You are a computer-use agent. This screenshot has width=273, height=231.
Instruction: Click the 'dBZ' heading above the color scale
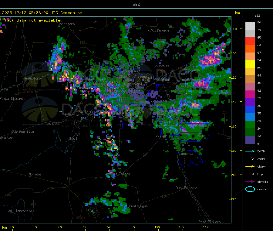[x=257, y=16]
